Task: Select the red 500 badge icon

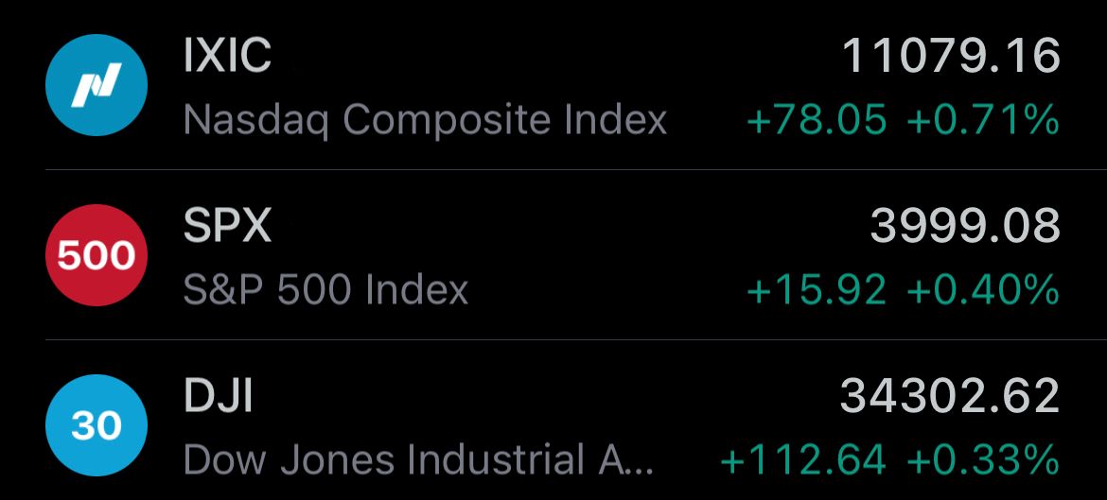Action: coord(96,255)
